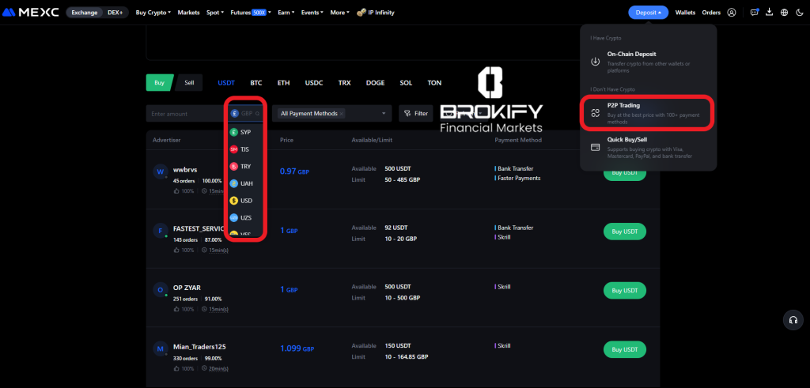Open the globe language selector
Viewport: 810px width, 388px height.
(x=784, y=13)
